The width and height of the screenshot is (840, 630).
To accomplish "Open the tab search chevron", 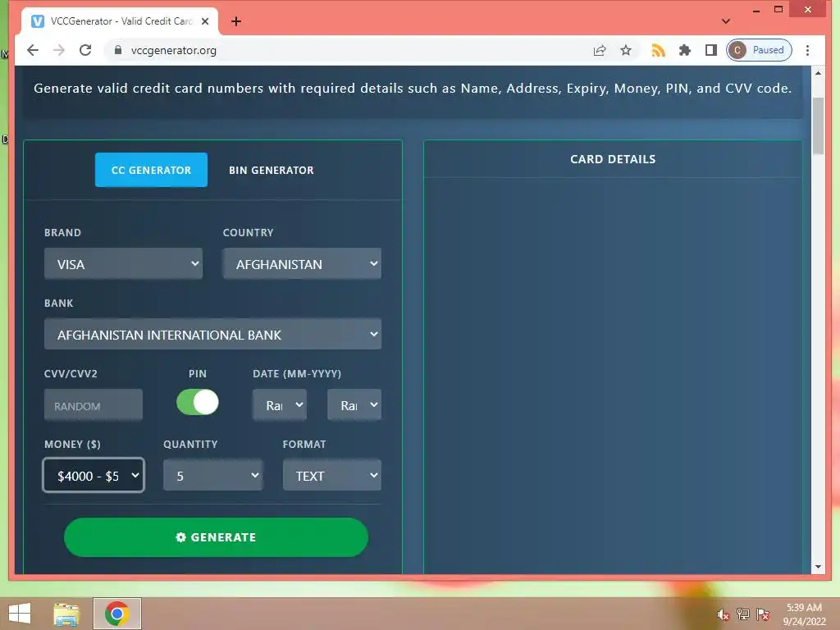I will tap(726, 21).
